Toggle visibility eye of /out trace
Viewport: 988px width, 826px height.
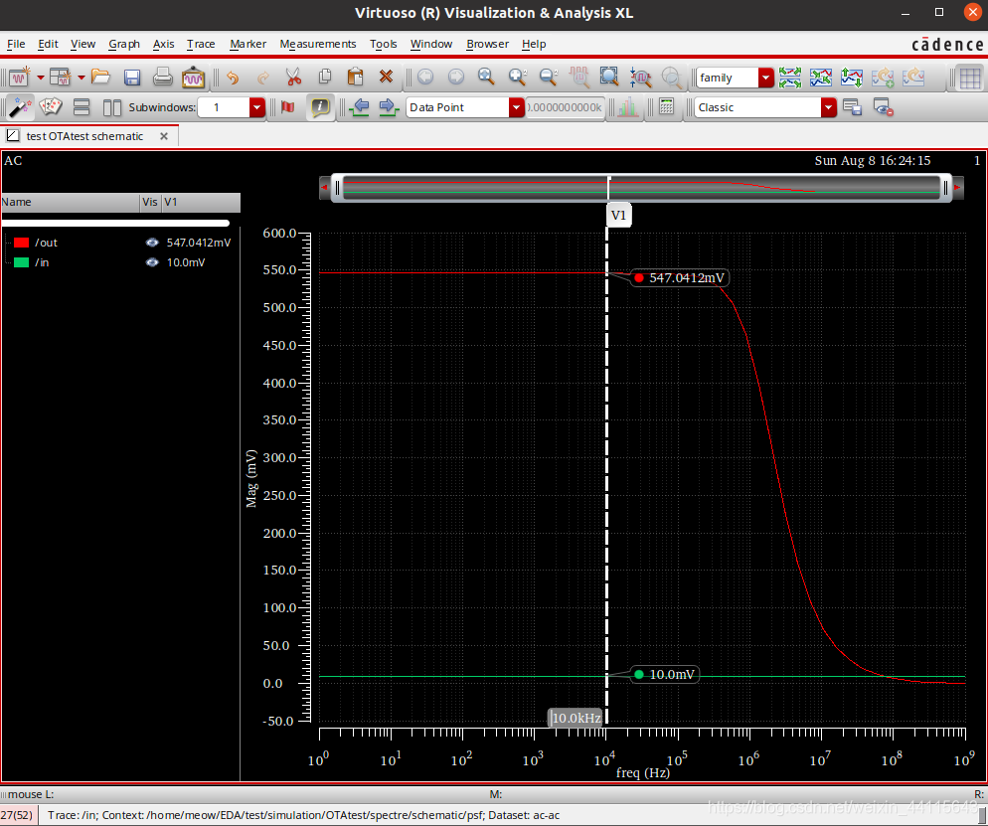click(152, 243)
